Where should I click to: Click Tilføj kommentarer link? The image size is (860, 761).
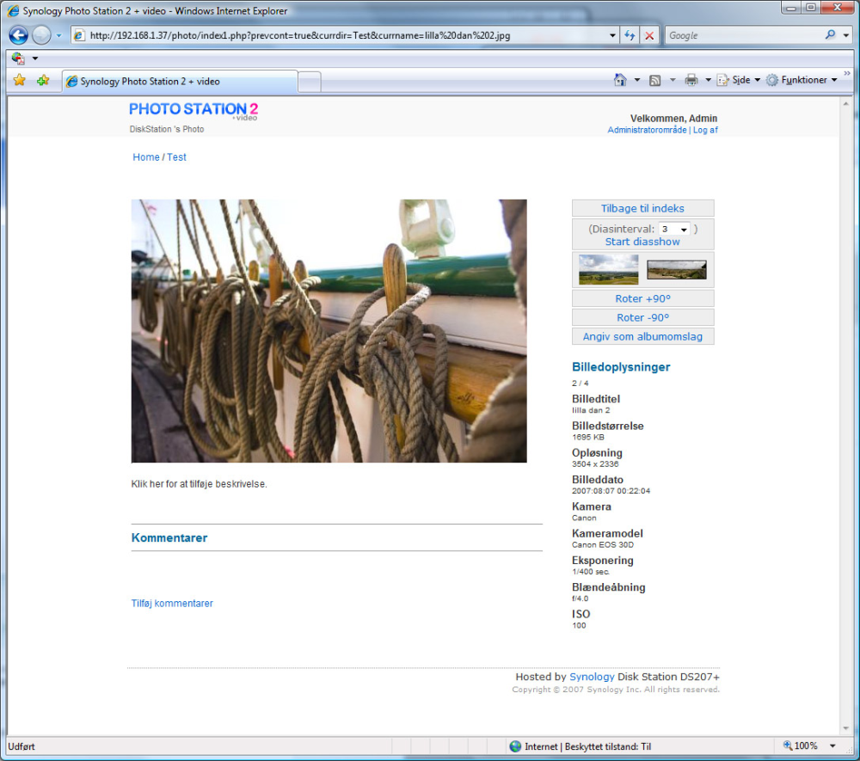point(172,604)
